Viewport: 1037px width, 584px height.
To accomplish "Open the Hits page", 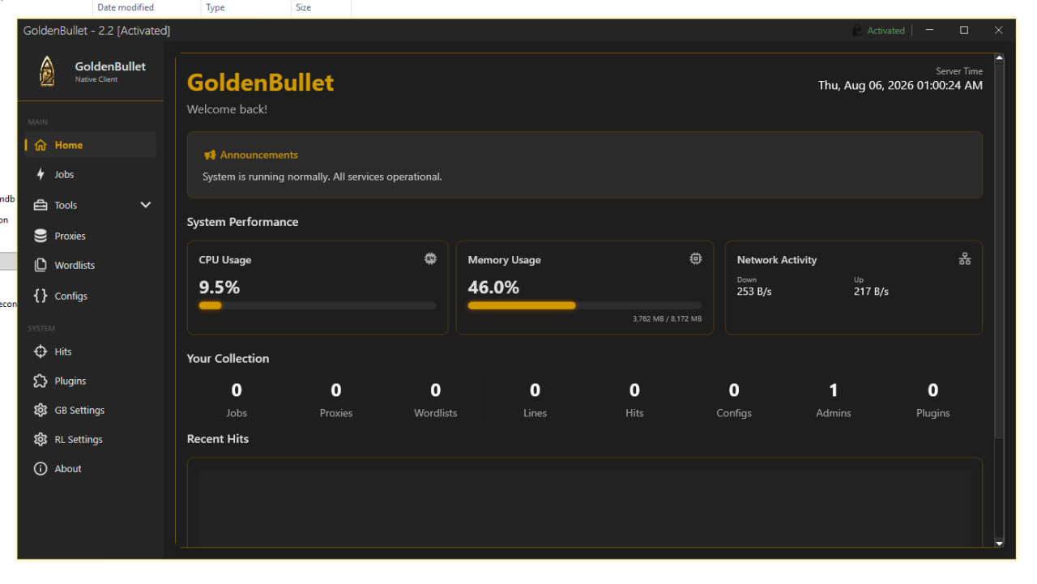I will (91, 352).
